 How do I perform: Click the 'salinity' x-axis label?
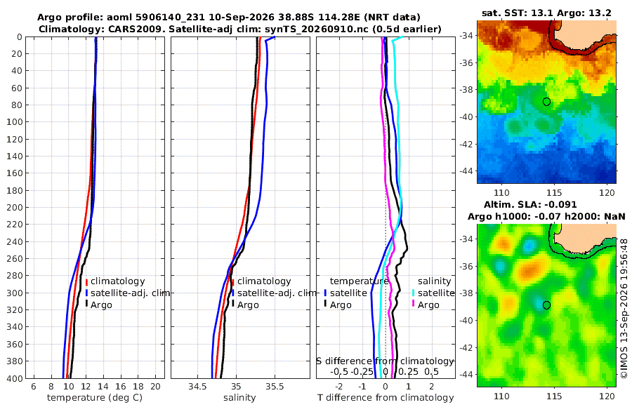coord(239,398)
